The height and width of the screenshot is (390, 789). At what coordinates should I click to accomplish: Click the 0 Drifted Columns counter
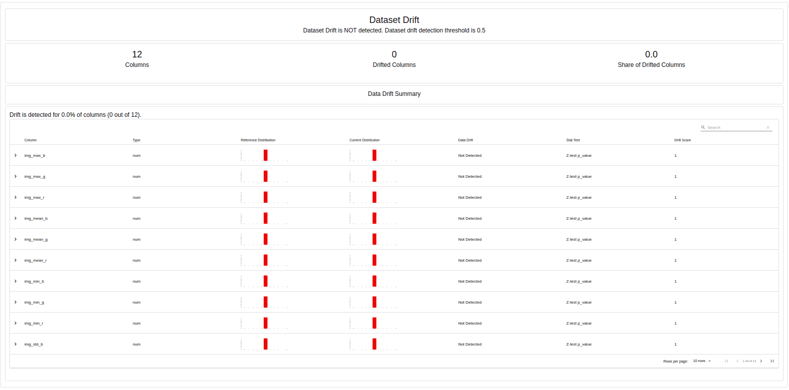point(394,59)
